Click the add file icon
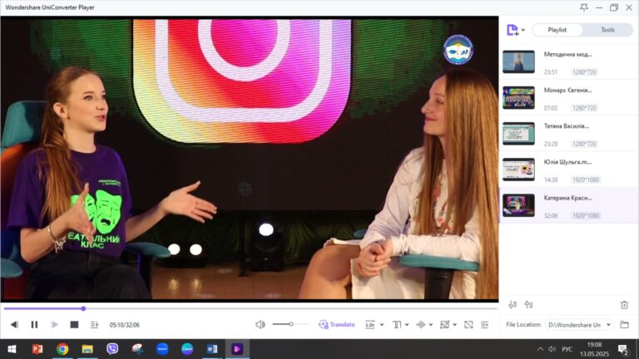The image size is (639, 359). pos(513,30)
